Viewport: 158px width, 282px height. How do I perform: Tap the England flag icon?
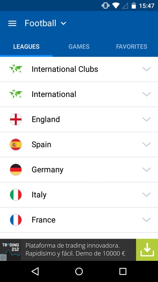pos(16,119)
